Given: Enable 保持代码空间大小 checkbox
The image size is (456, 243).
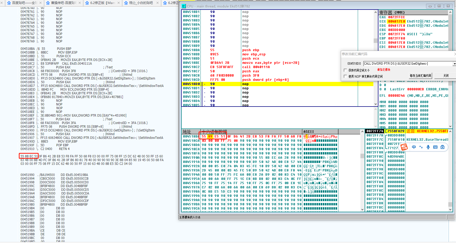Looking at the screenshot, I should pos(345,70).
